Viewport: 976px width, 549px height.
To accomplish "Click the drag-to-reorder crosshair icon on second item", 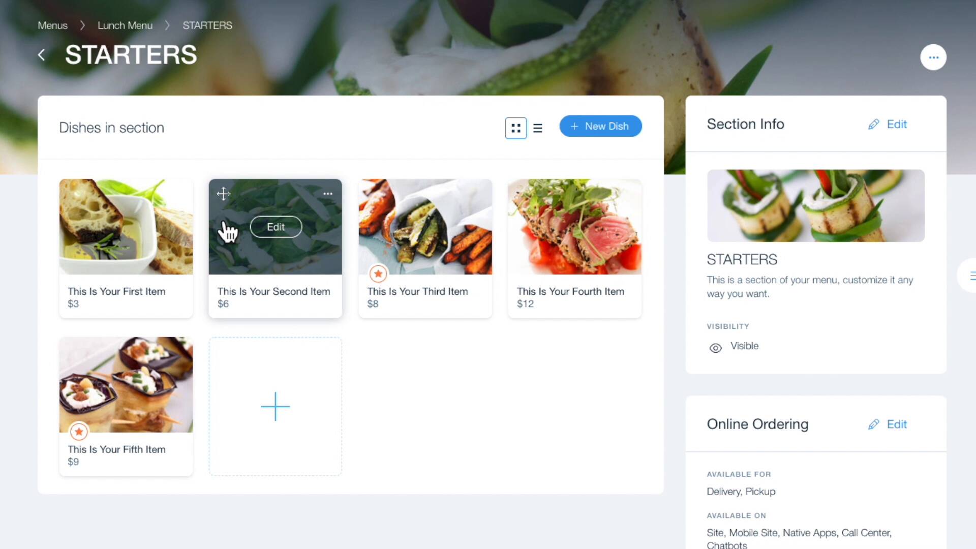I will pyautogui.click(x=224, y=193).
